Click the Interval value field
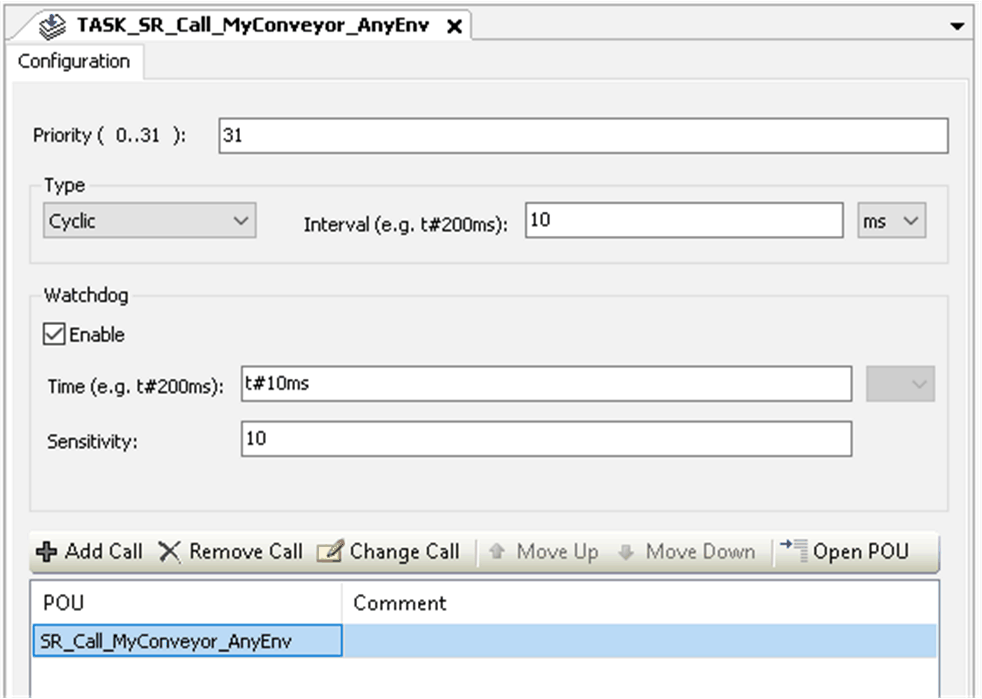 coord(684,221)
